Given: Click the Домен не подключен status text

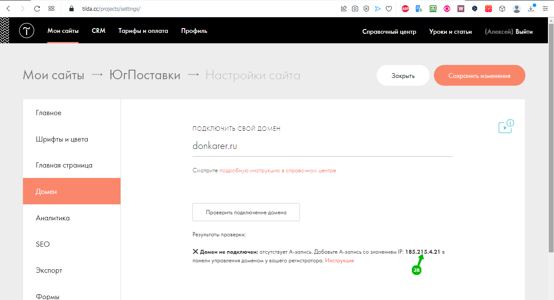Looking at the screenshot, I should coord(229,252).
